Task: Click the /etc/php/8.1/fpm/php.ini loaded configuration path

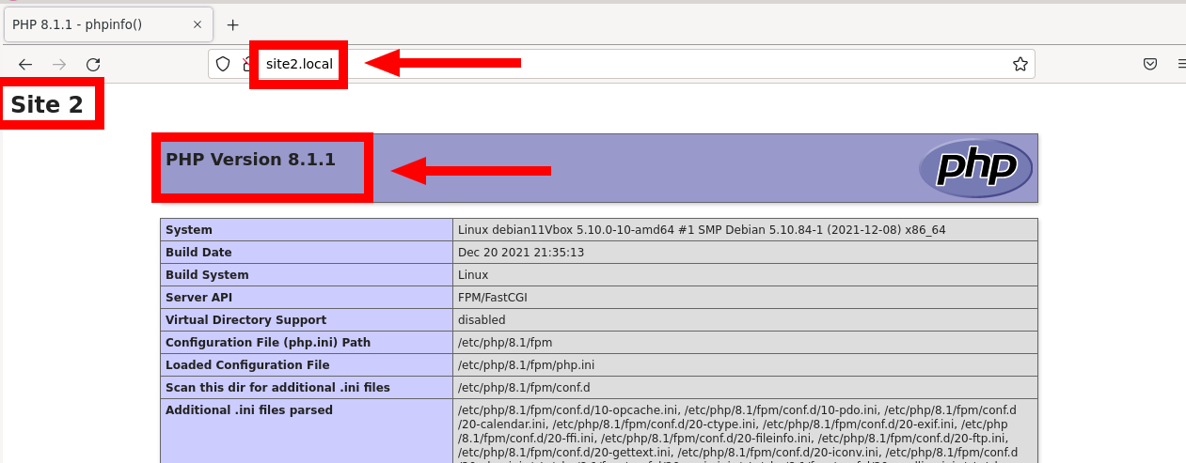Action: tap(526, 365)
